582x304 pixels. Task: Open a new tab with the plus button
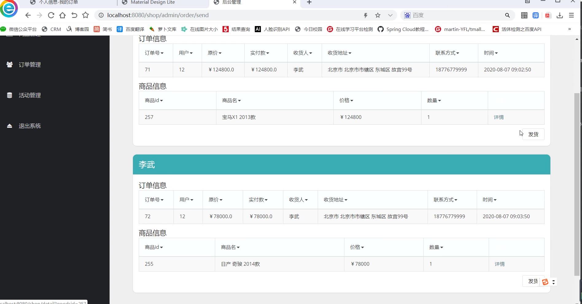[x=309, y=2]
